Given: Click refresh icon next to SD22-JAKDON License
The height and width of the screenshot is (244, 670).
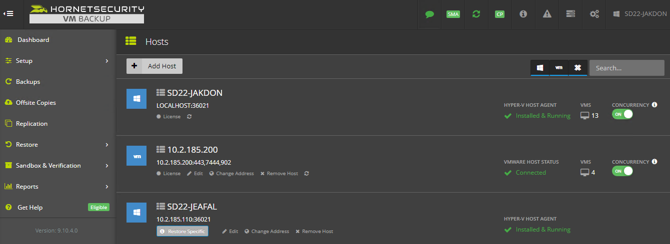Looking at the screenshot, I should coord(189,117).
